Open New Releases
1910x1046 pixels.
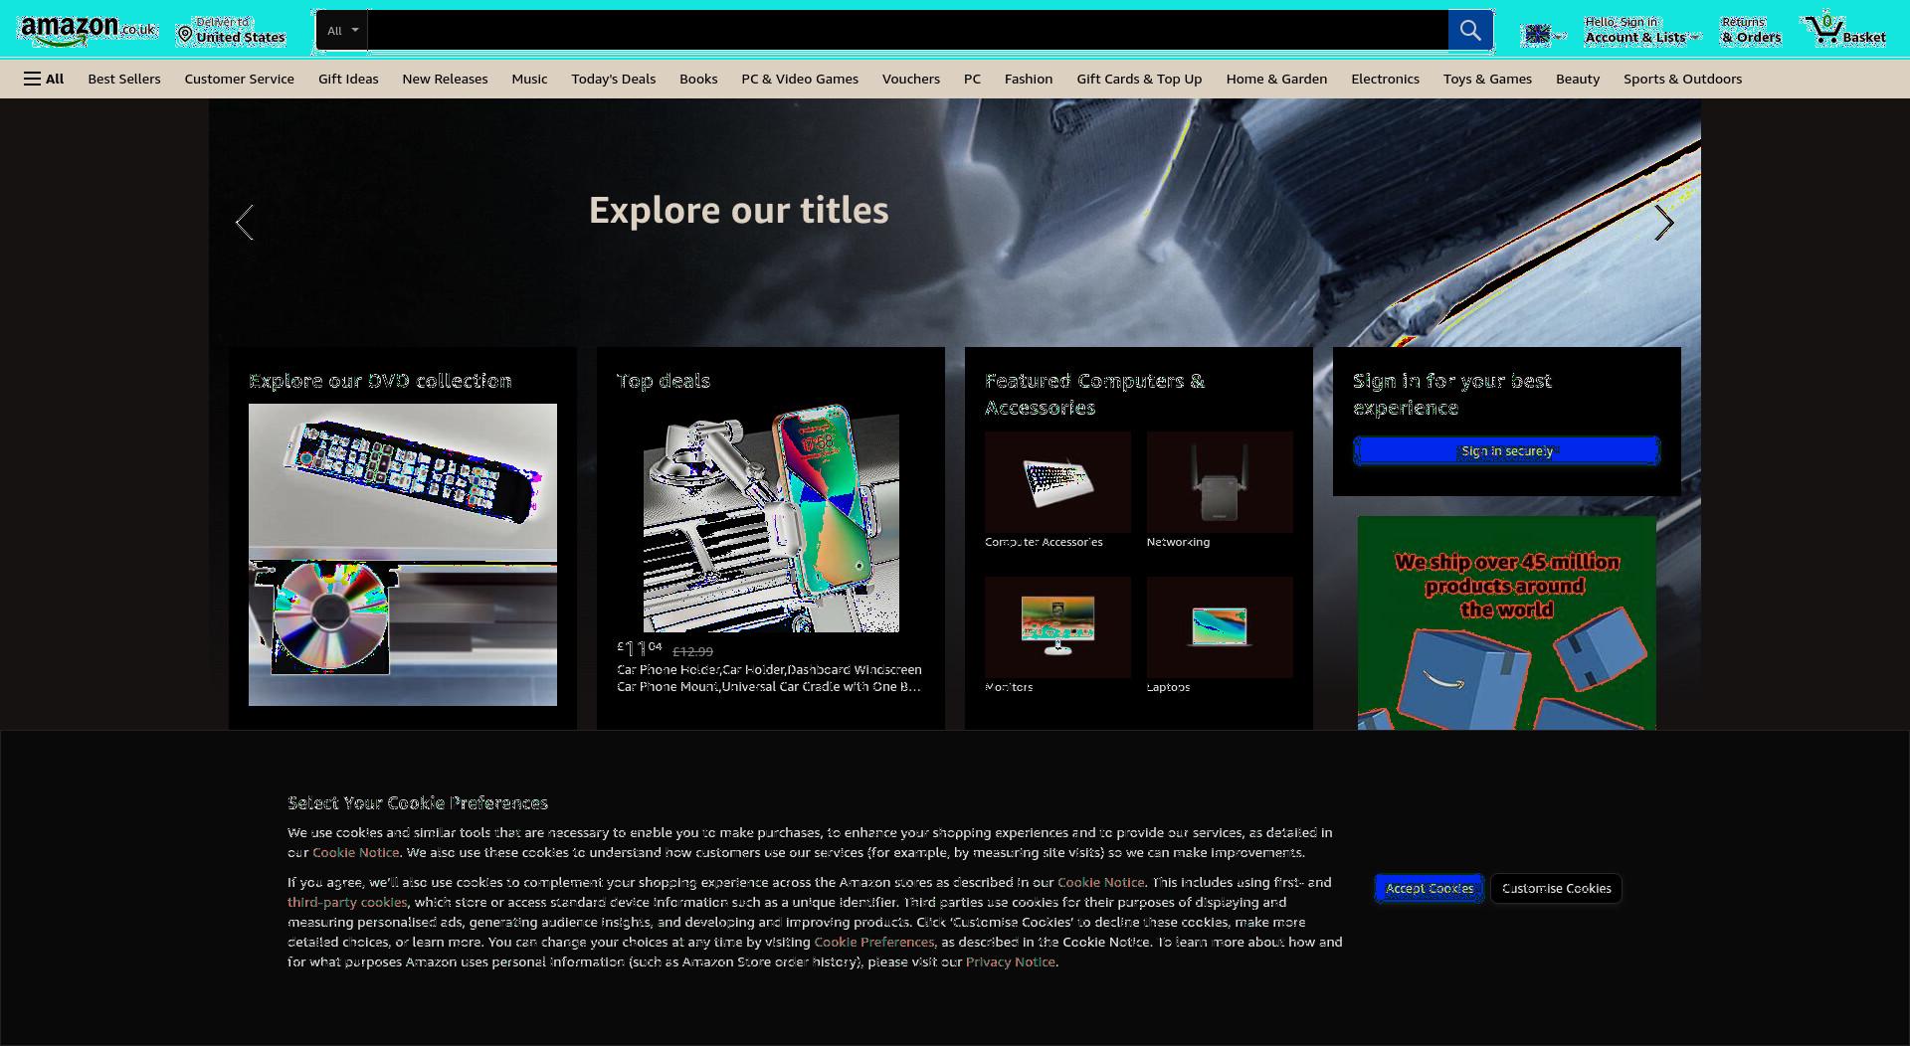coord(445,79)
